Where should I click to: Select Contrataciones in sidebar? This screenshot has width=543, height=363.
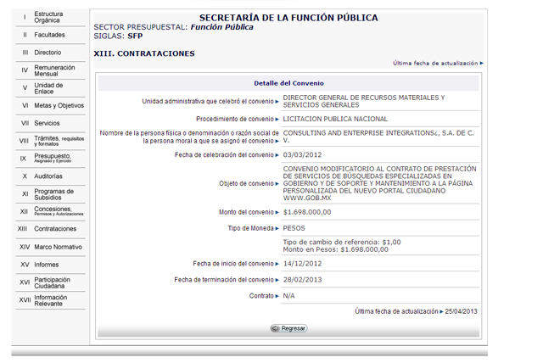55,229
